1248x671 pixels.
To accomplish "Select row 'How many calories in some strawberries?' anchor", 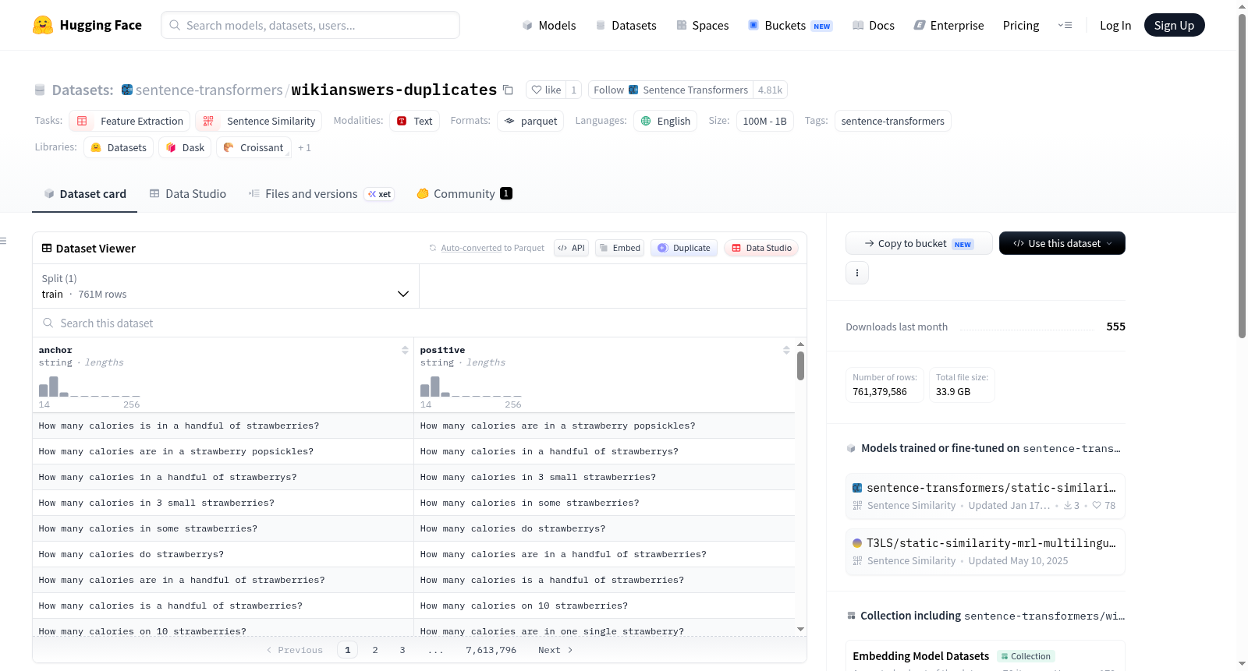I will (223, 528).
